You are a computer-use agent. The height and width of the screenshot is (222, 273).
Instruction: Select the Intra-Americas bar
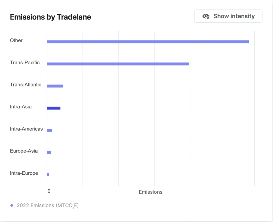(49, 130)
